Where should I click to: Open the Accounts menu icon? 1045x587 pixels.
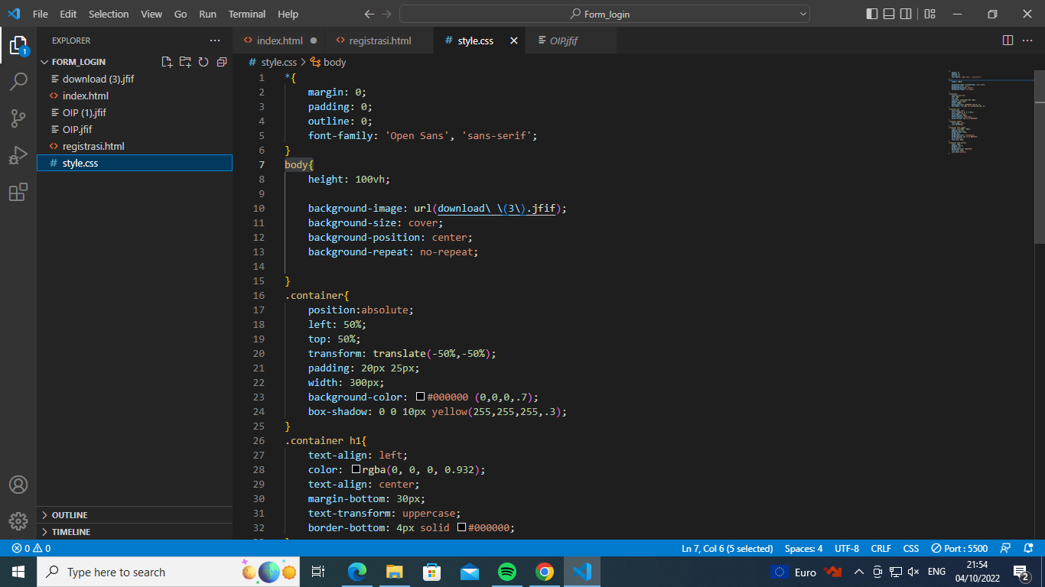tap(18, 485)
